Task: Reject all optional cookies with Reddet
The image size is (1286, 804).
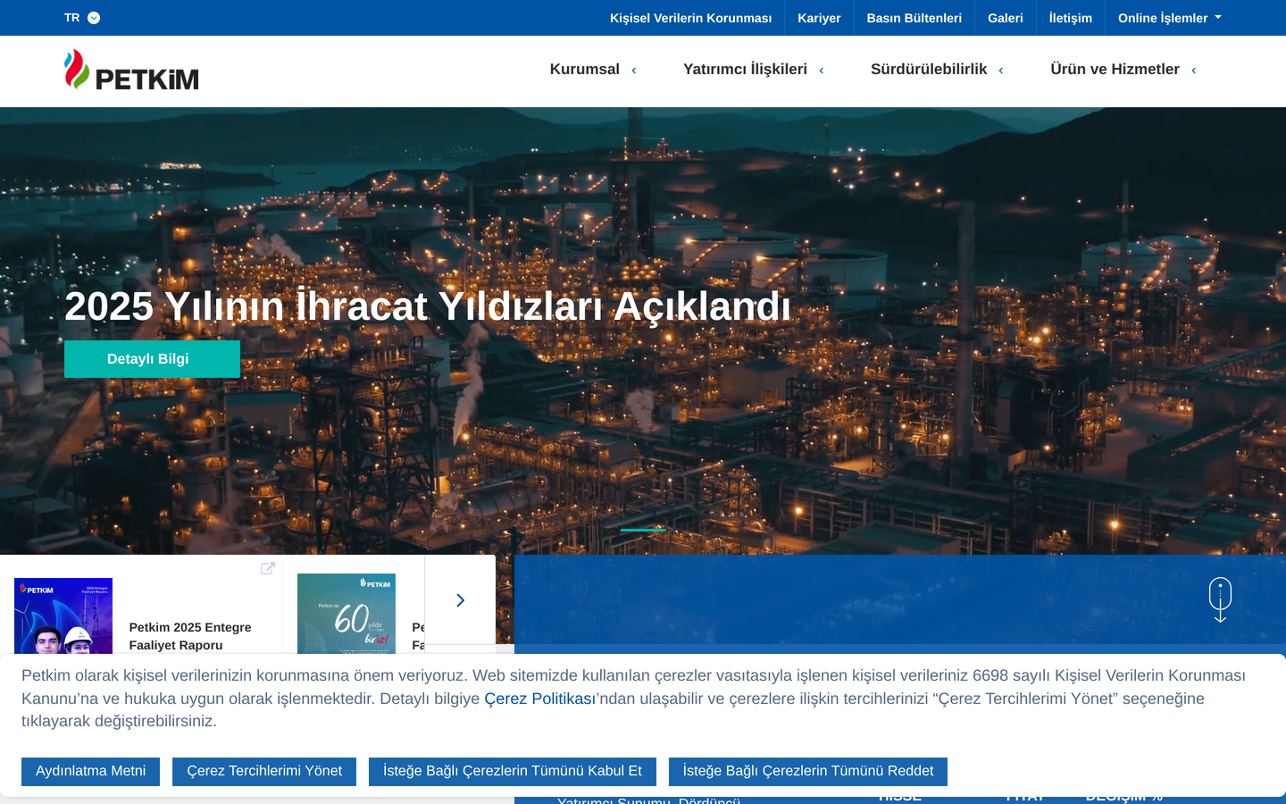Action: 808,772
